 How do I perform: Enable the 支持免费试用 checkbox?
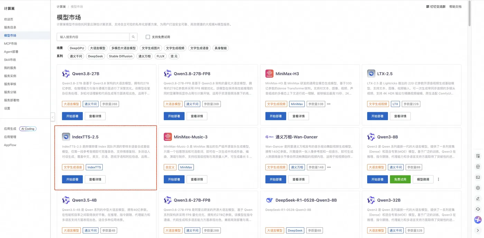tap(148, 37)
